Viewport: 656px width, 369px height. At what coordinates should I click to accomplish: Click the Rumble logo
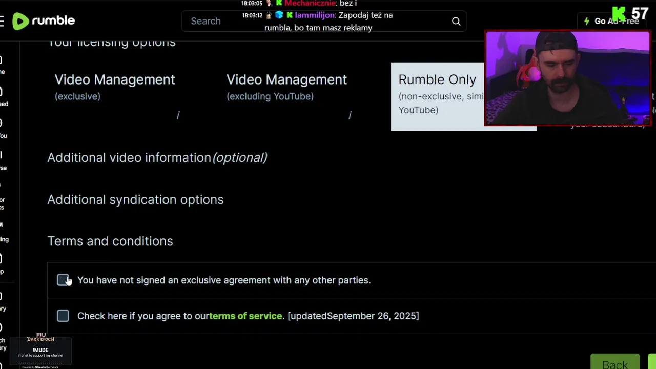[x=44, y=21]
